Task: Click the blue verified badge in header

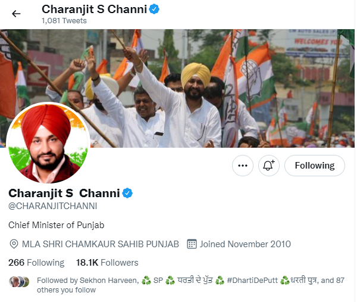Action: [154, 10]
